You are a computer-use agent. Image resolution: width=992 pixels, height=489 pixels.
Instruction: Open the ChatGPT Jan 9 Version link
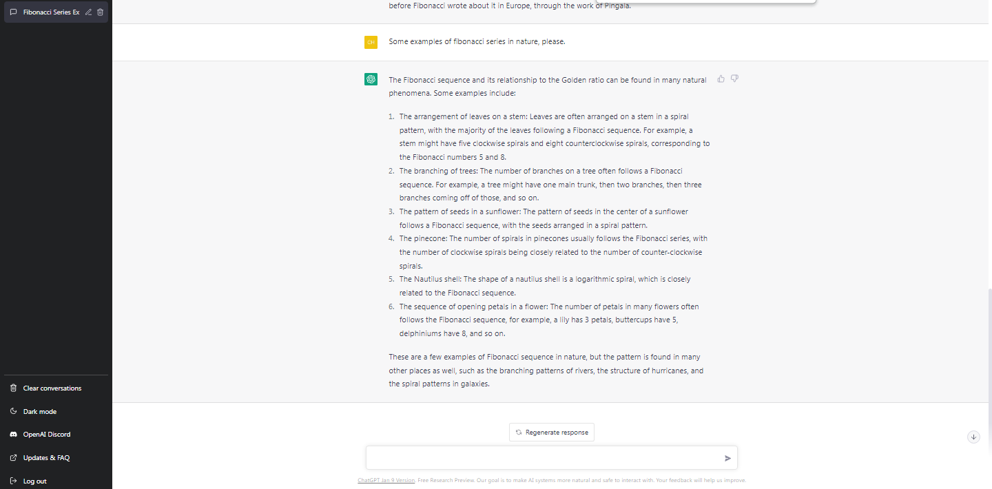386,480
